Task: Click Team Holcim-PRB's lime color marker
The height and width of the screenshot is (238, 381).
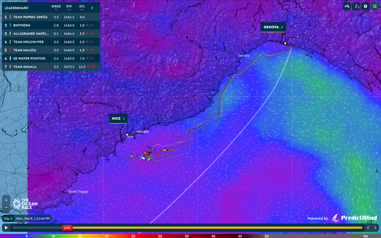Action: pos(10,42)
